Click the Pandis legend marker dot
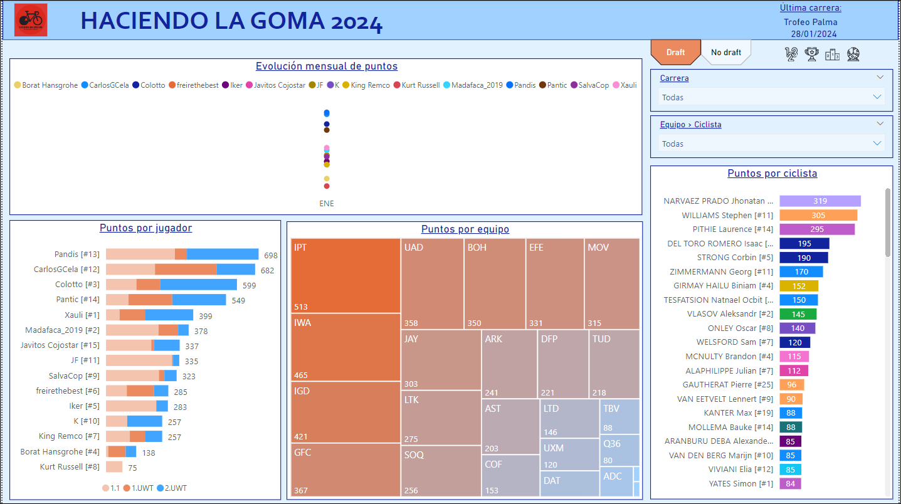 tap(510, 85)
